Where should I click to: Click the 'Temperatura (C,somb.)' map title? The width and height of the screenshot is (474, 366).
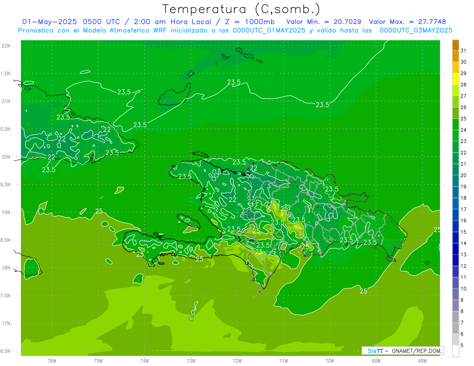[x=241, y=9]
